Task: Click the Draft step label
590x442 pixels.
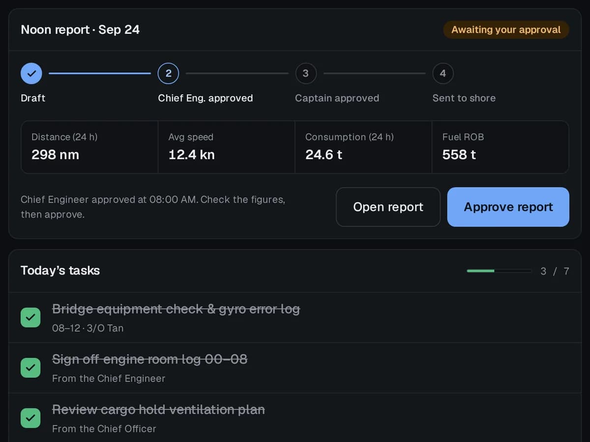Action: coord(33,98)
